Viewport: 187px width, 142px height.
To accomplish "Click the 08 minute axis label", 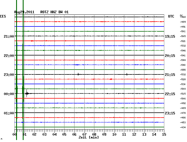I will [94, 135].
